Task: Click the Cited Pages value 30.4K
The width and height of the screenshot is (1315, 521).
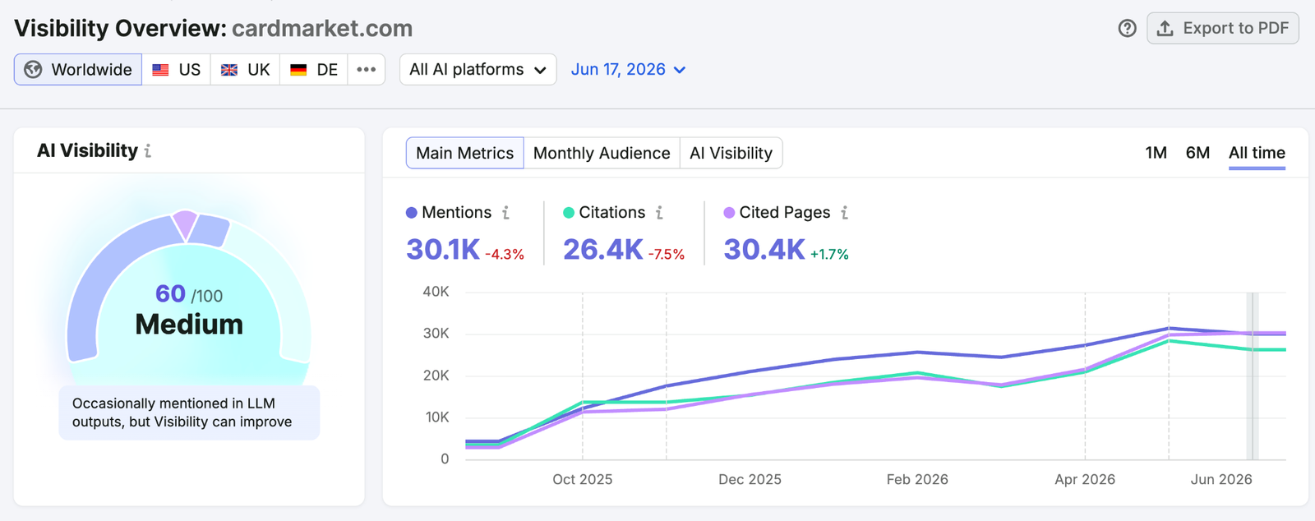Action: [x=764, y=249]
